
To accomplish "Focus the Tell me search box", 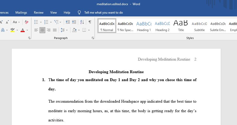I will (104, 13).
